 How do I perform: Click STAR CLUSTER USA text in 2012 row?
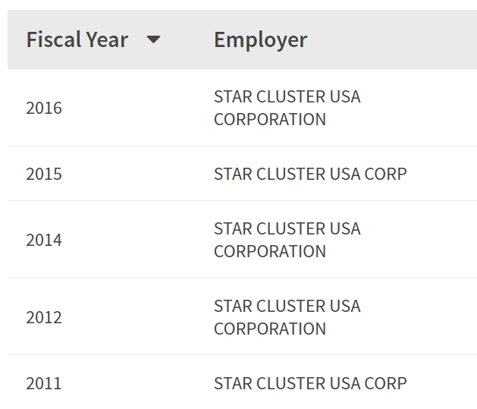click(x=287, y=307)
